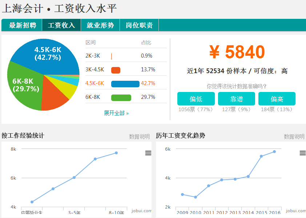Image resolution: width=306 pixels, height=218 pixels.
Task: Open the 最新招聘 tab
Action: [x=22, y=25]
